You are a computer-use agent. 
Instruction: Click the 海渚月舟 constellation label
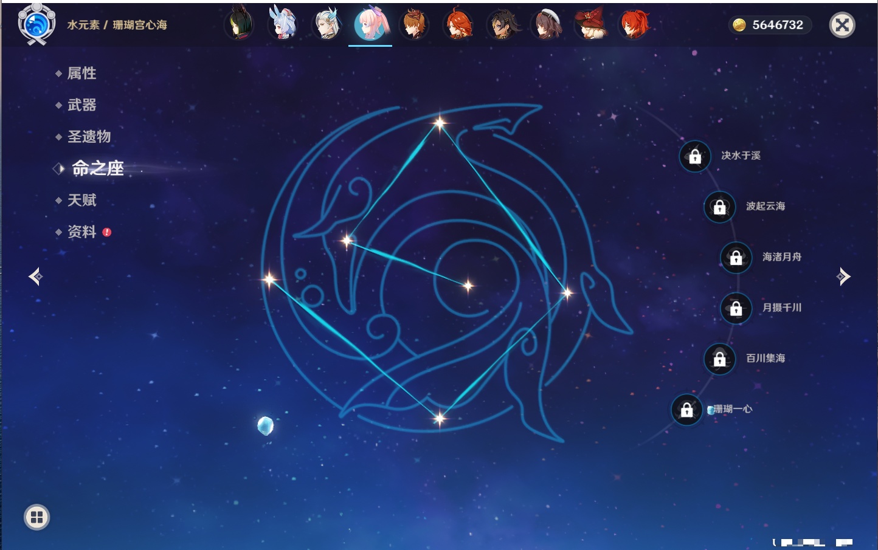[x=782, y=256]
